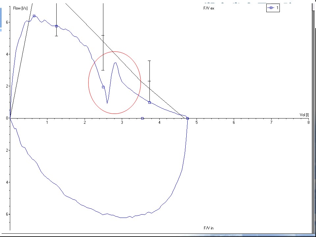Click curve marker on error bar near volume 1.25
316x237 pixels.
[x=56, y=26]
